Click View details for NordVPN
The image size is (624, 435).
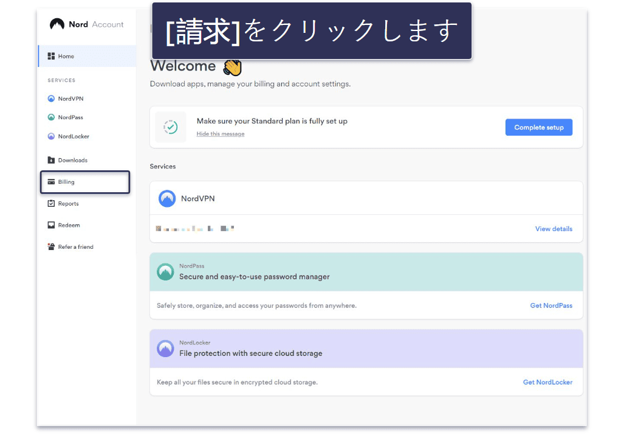coord(554,229)
